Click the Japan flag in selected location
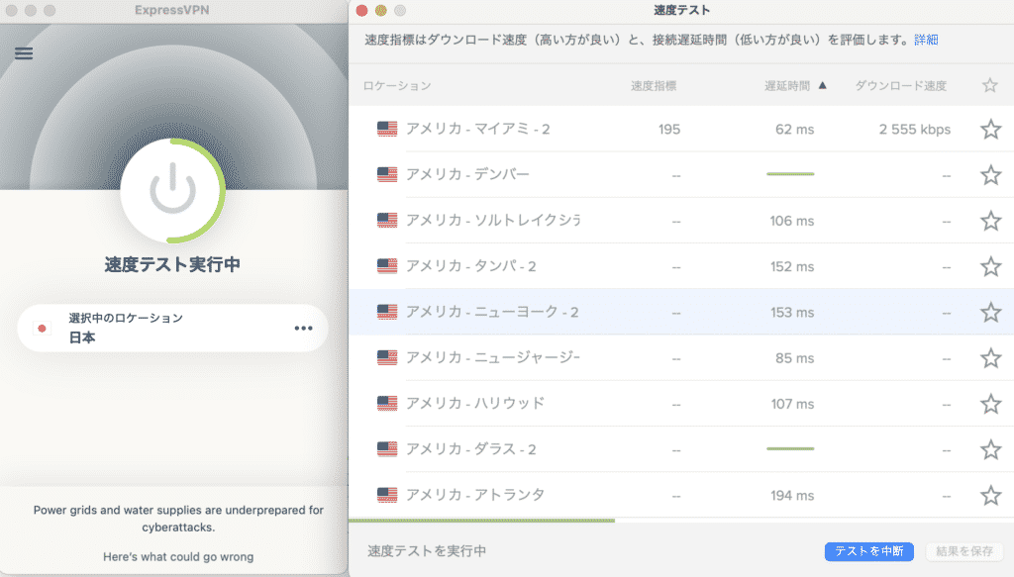This screenshot has height=577, width=1014. point(42,329)
